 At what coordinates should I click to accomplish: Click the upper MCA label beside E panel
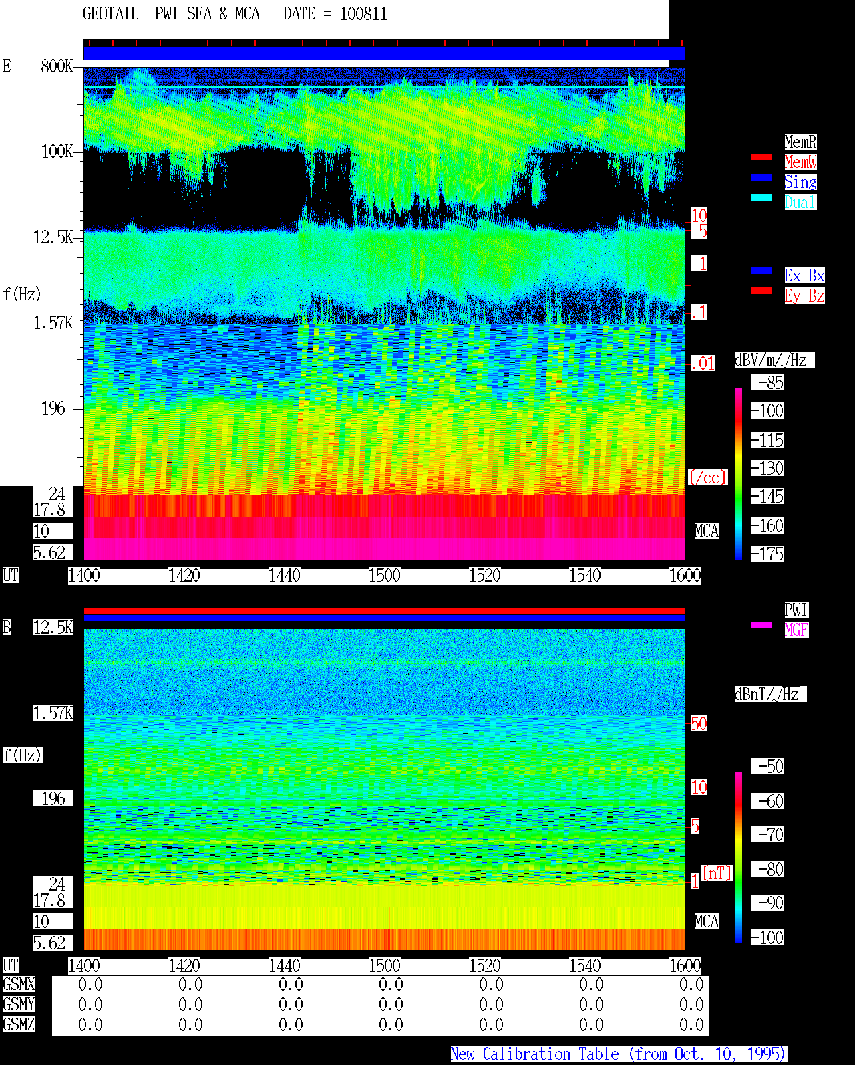(707, 531)
